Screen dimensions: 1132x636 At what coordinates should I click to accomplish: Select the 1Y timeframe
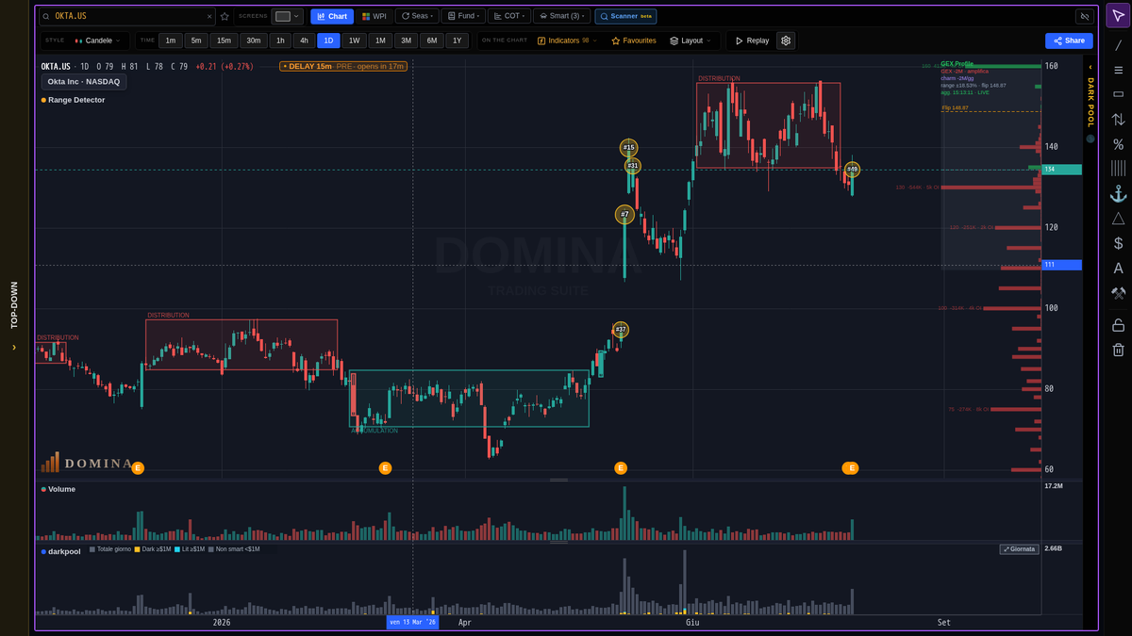pyautogui.click(x=457, y=41)
